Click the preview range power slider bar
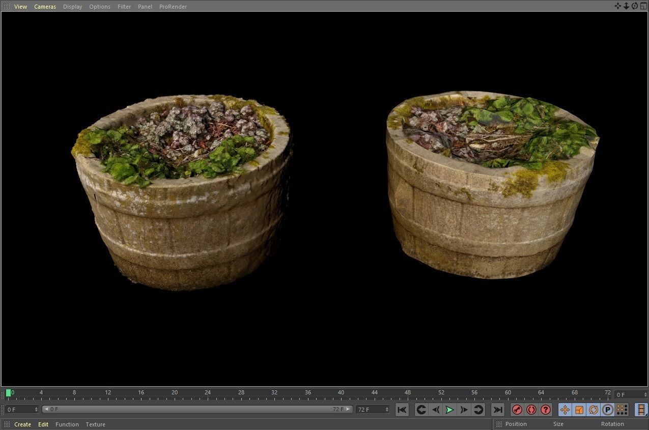 (197, 409)
